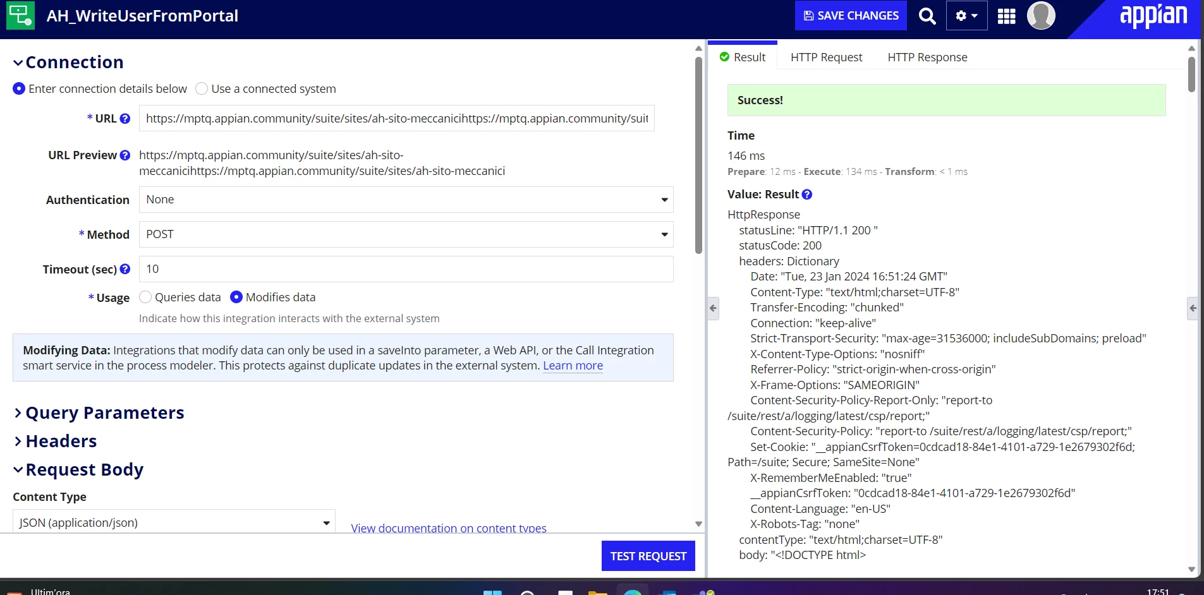Switch to the HTTP Response tab
Viewport: 1204px width, 595px height.
[x=927, y=57]
